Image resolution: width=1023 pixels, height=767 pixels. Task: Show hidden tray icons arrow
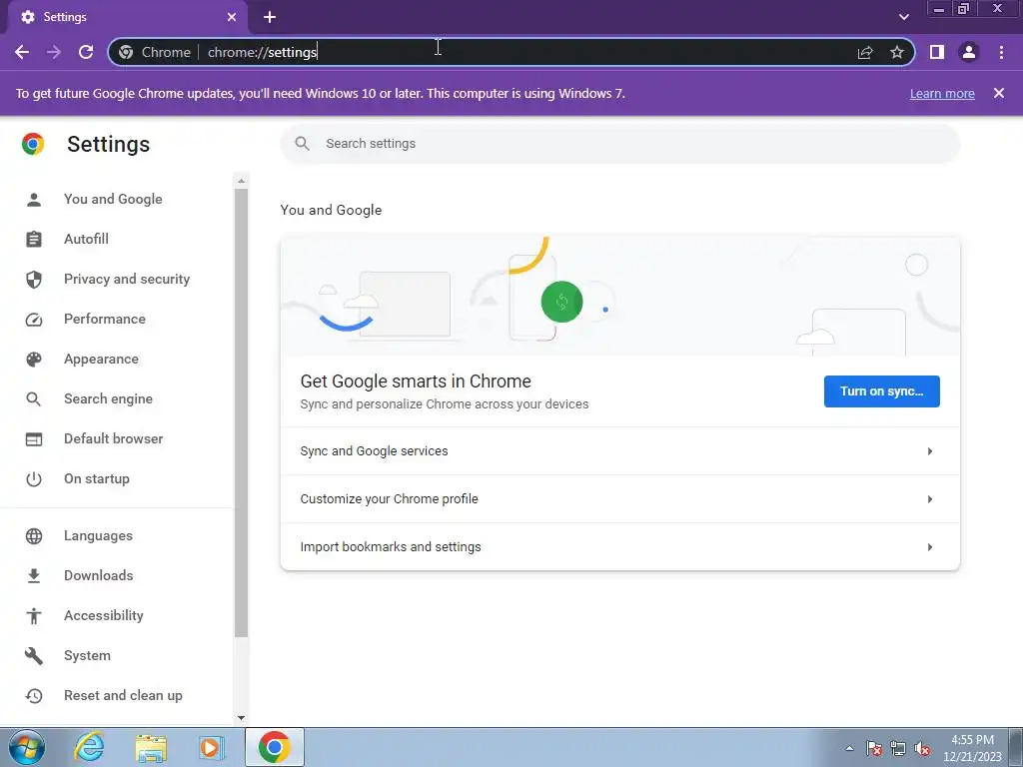[x=849, y=748]
